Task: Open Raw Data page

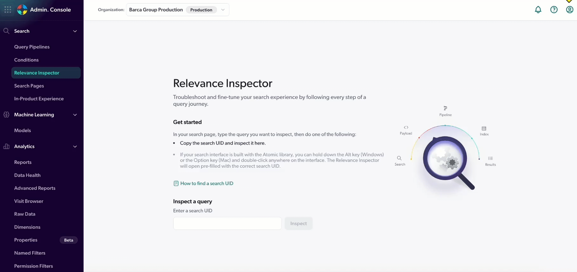Action: 25,214
